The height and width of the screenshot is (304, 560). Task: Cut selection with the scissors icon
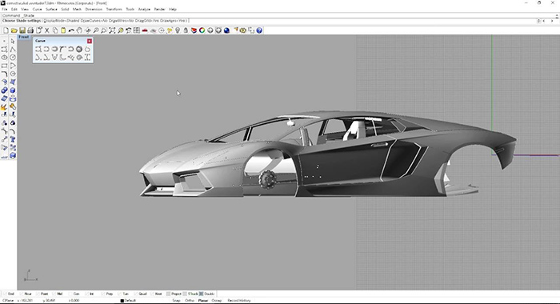point(46,30)
